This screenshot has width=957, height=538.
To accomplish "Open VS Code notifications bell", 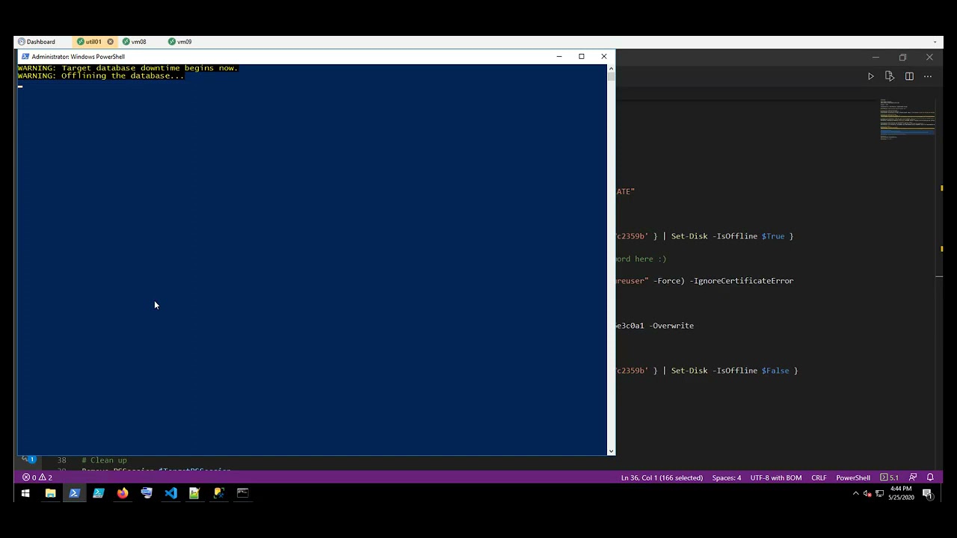I will 931,477.
